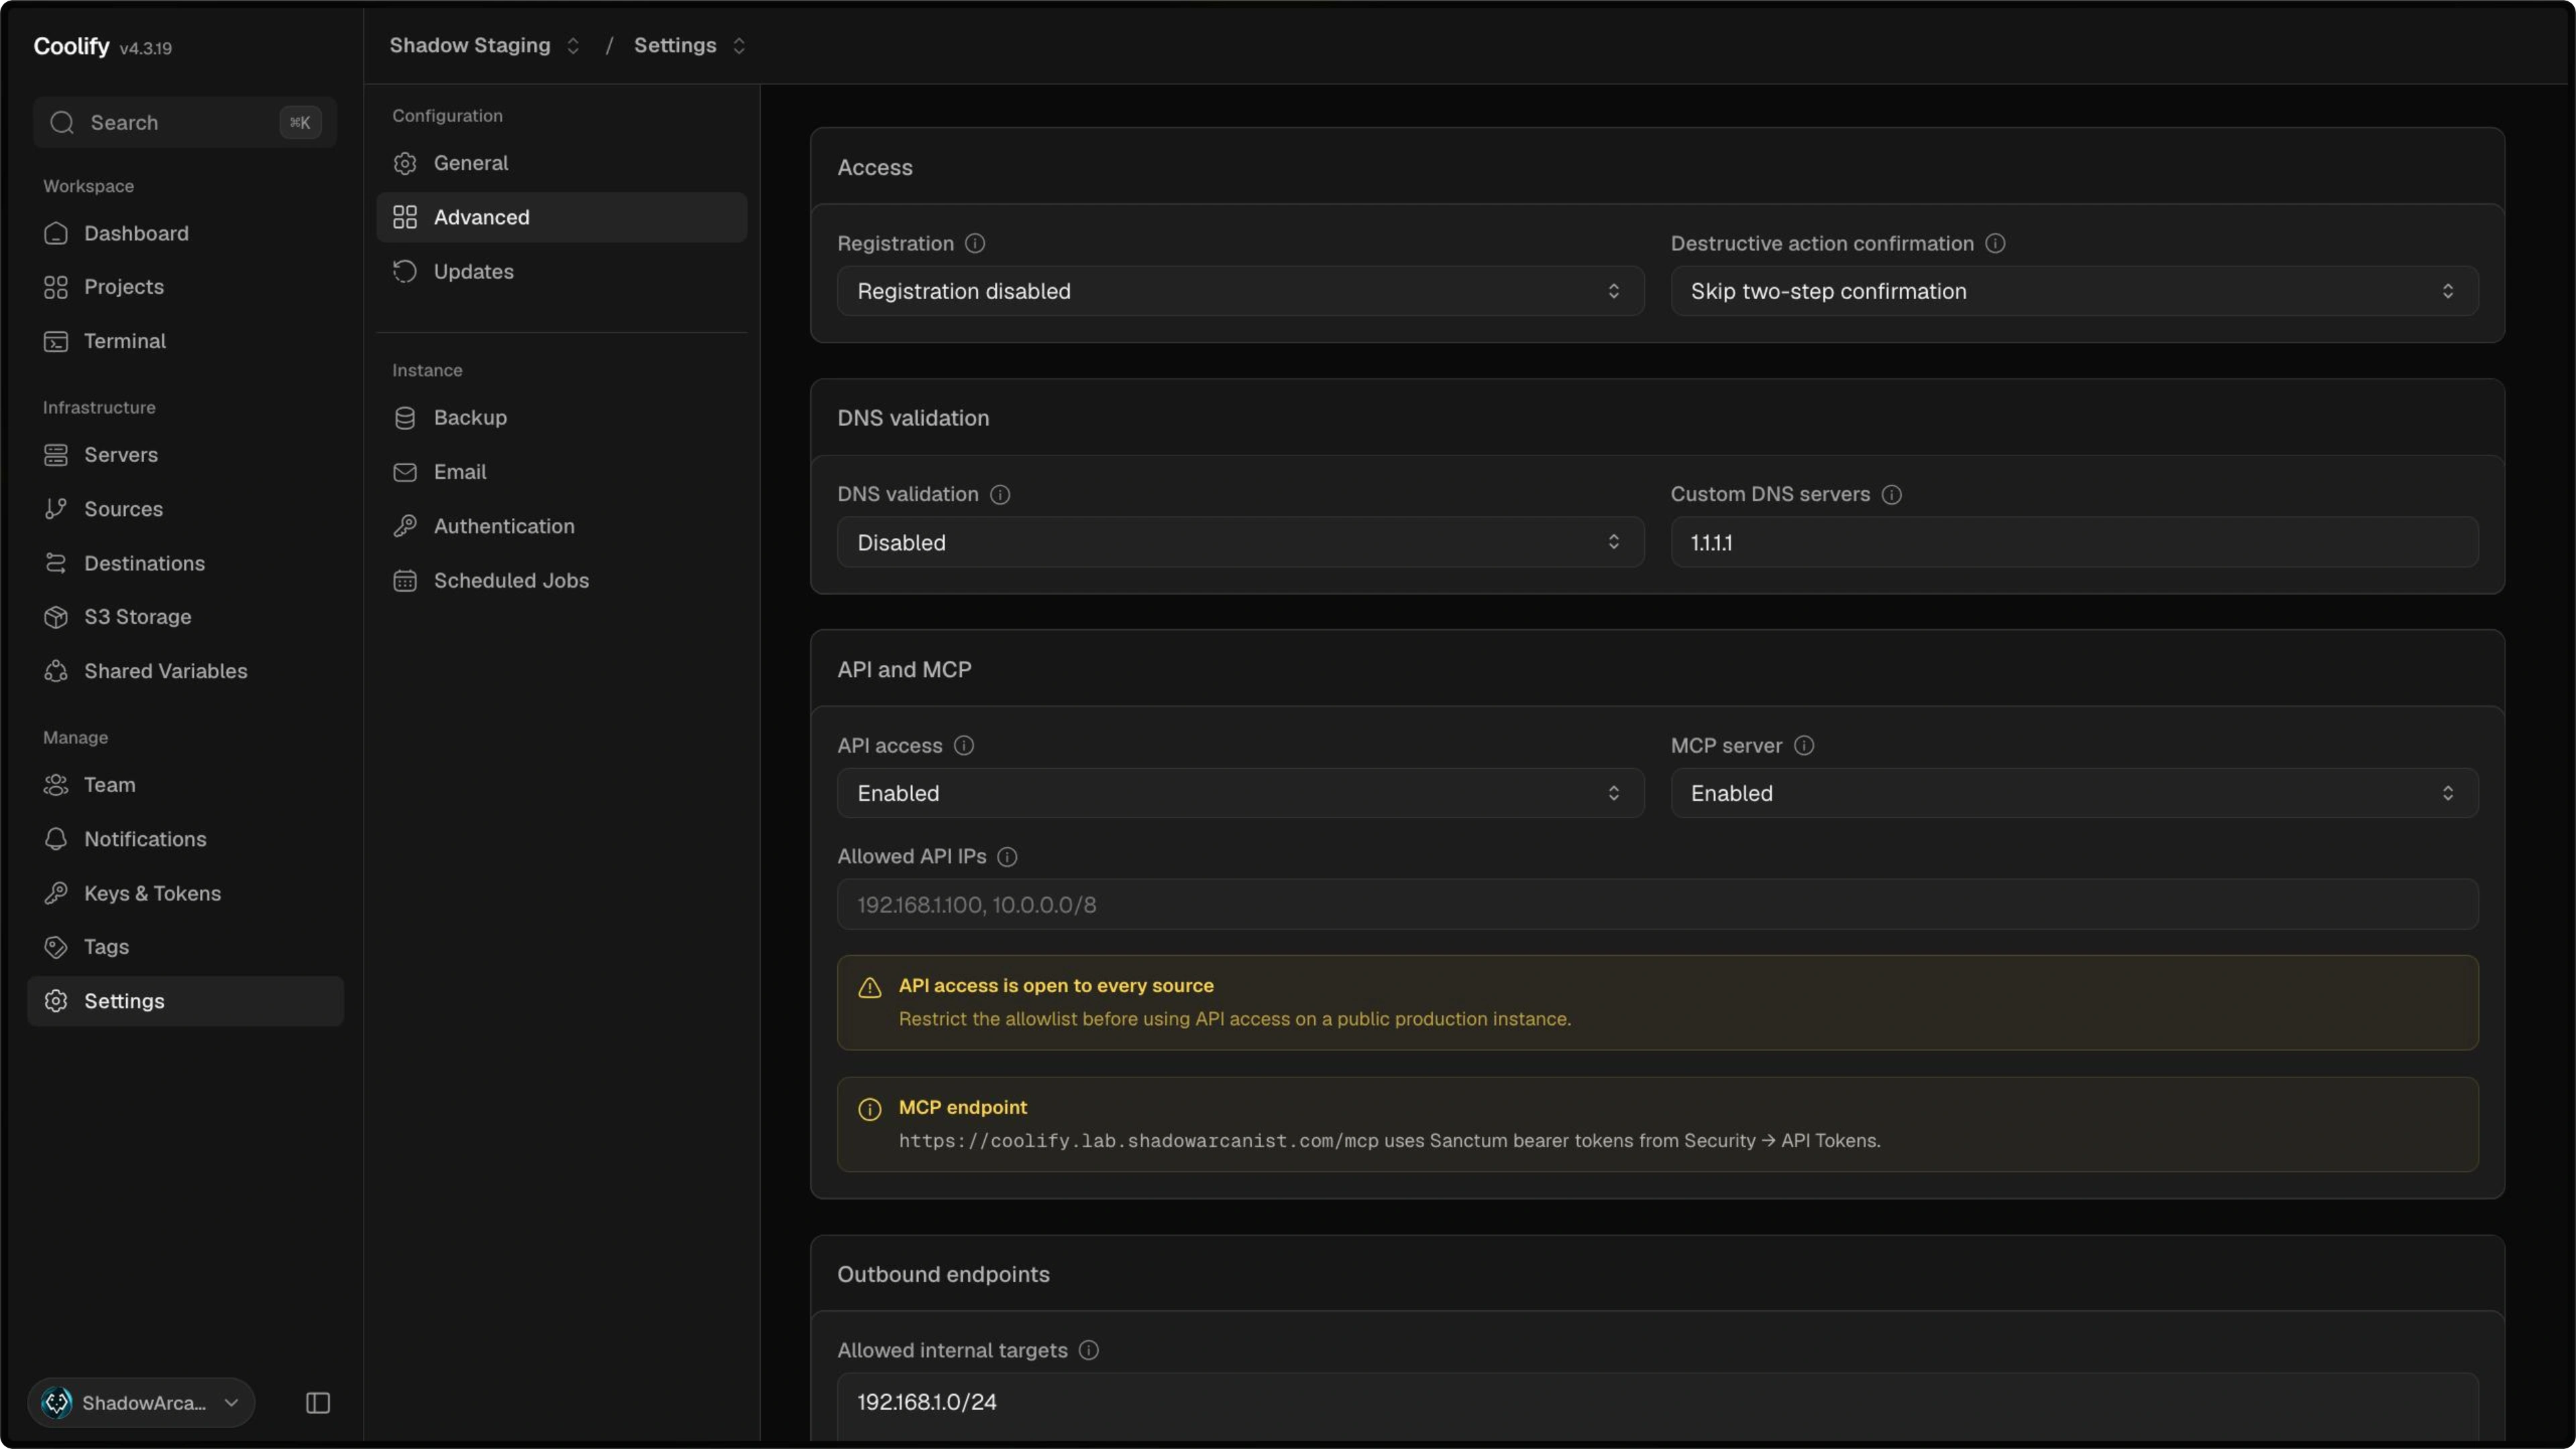Open Servers in sidebar
2576x1449 pixels.
pyautogui.click(x=185, y=455)
